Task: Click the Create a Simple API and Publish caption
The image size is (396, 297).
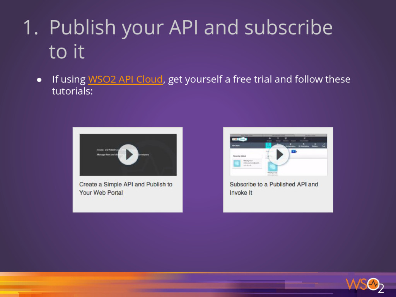Action: coord(126,188)
